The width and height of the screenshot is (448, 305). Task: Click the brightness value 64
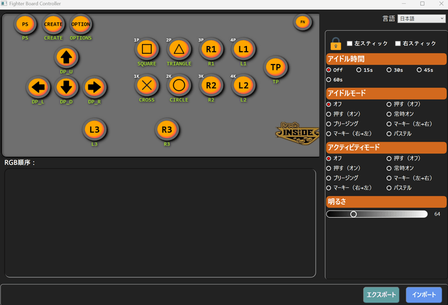437,214
